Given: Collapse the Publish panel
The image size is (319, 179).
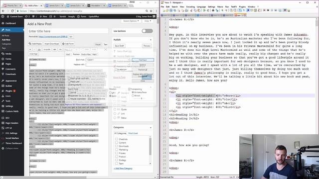Looking at the screenshot, I should coord(151,40).
